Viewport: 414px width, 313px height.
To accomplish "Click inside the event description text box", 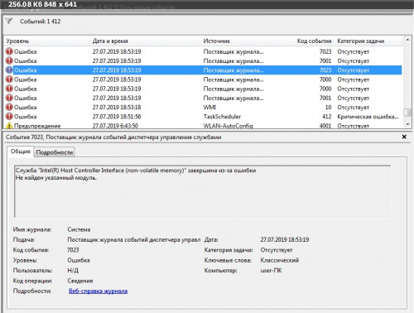I will point(202,191).
